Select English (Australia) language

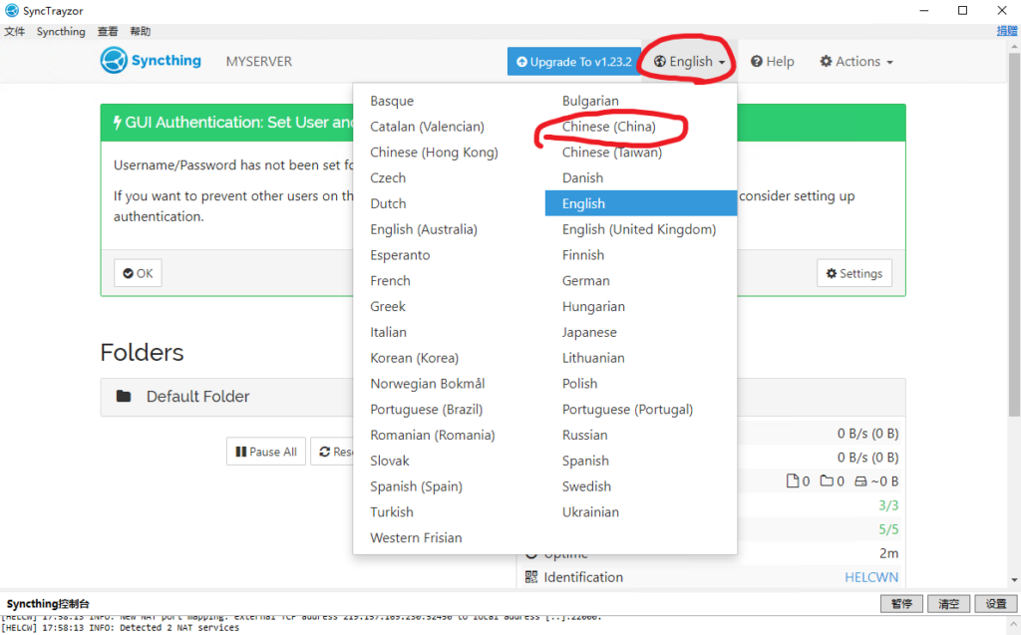pos(423,229)
